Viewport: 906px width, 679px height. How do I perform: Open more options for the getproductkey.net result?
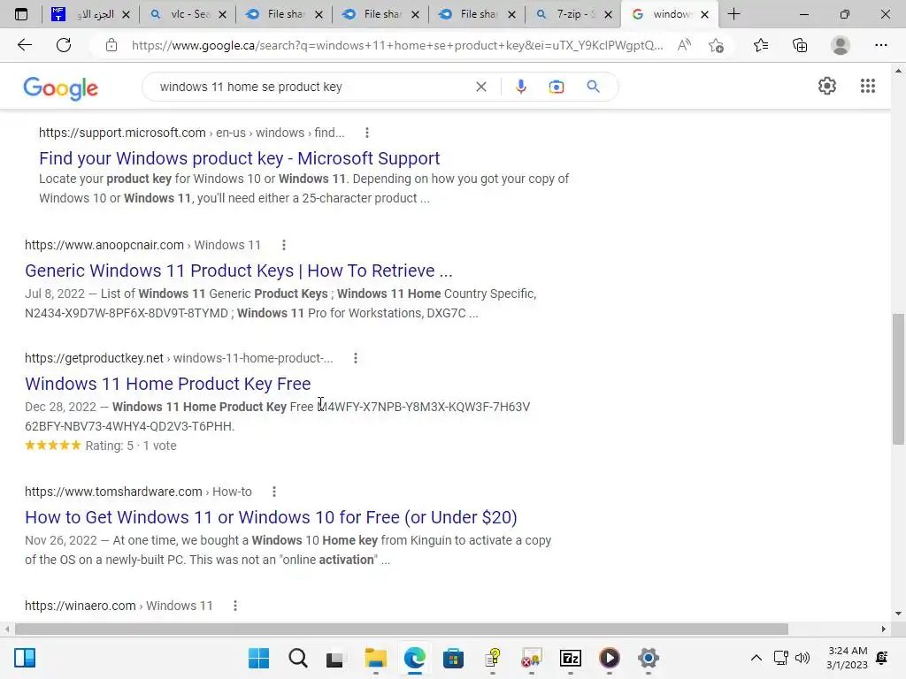[356, 358]
